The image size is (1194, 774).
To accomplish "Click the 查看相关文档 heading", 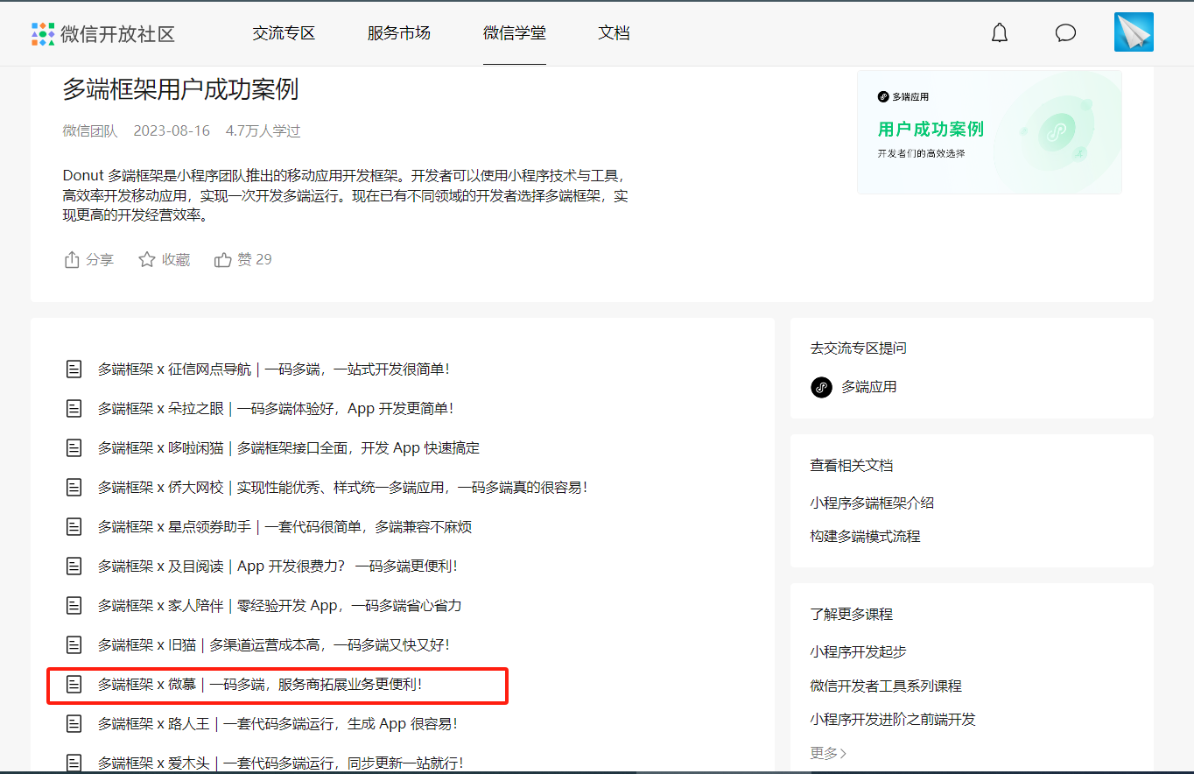I will [x=851, y=466].
